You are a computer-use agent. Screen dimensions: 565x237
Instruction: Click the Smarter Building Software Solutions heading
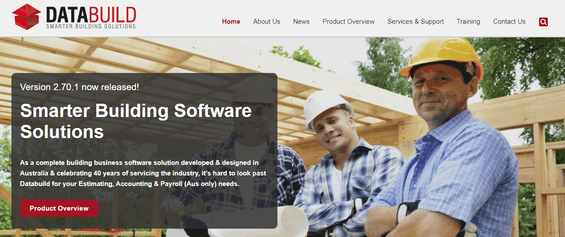tap(136, 121)
